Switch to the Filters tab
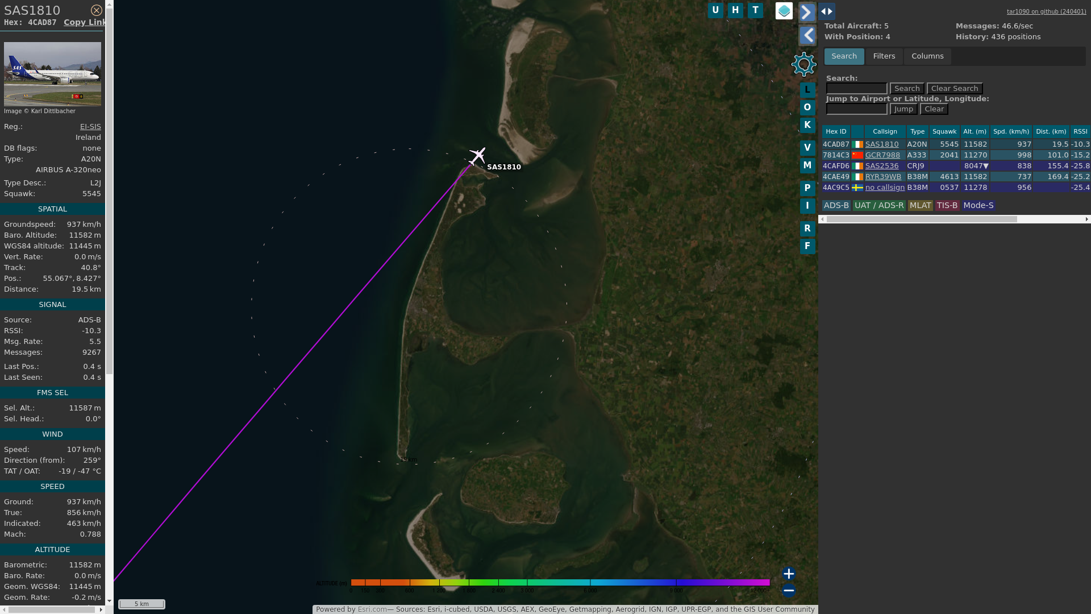Viewport: 1091px width, 614px height. pos(884,56)
